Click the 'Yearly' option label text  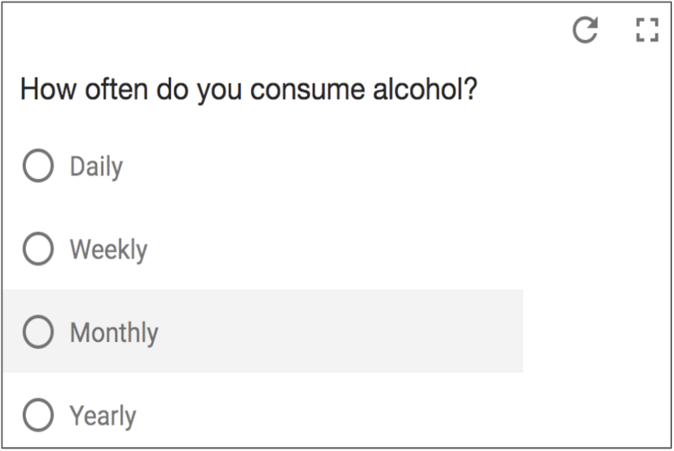coord(103,416)
